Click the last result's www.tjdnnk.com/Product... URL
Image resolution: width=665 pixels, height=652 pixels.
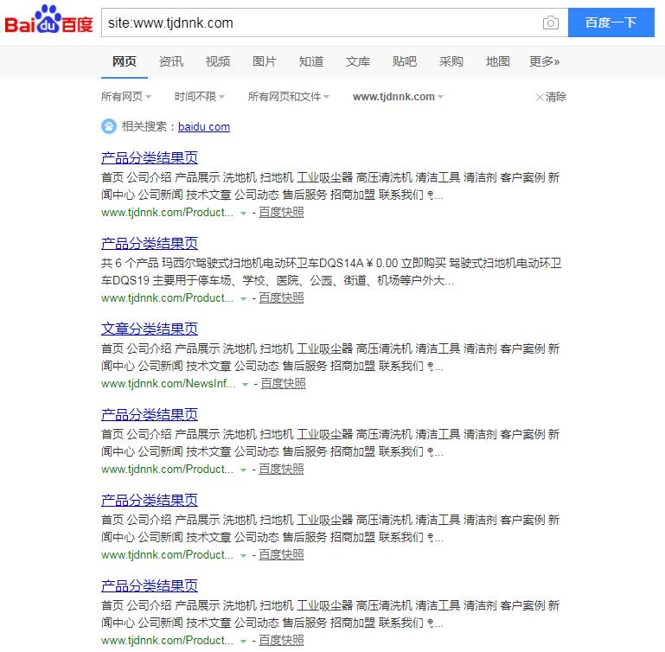167,640
